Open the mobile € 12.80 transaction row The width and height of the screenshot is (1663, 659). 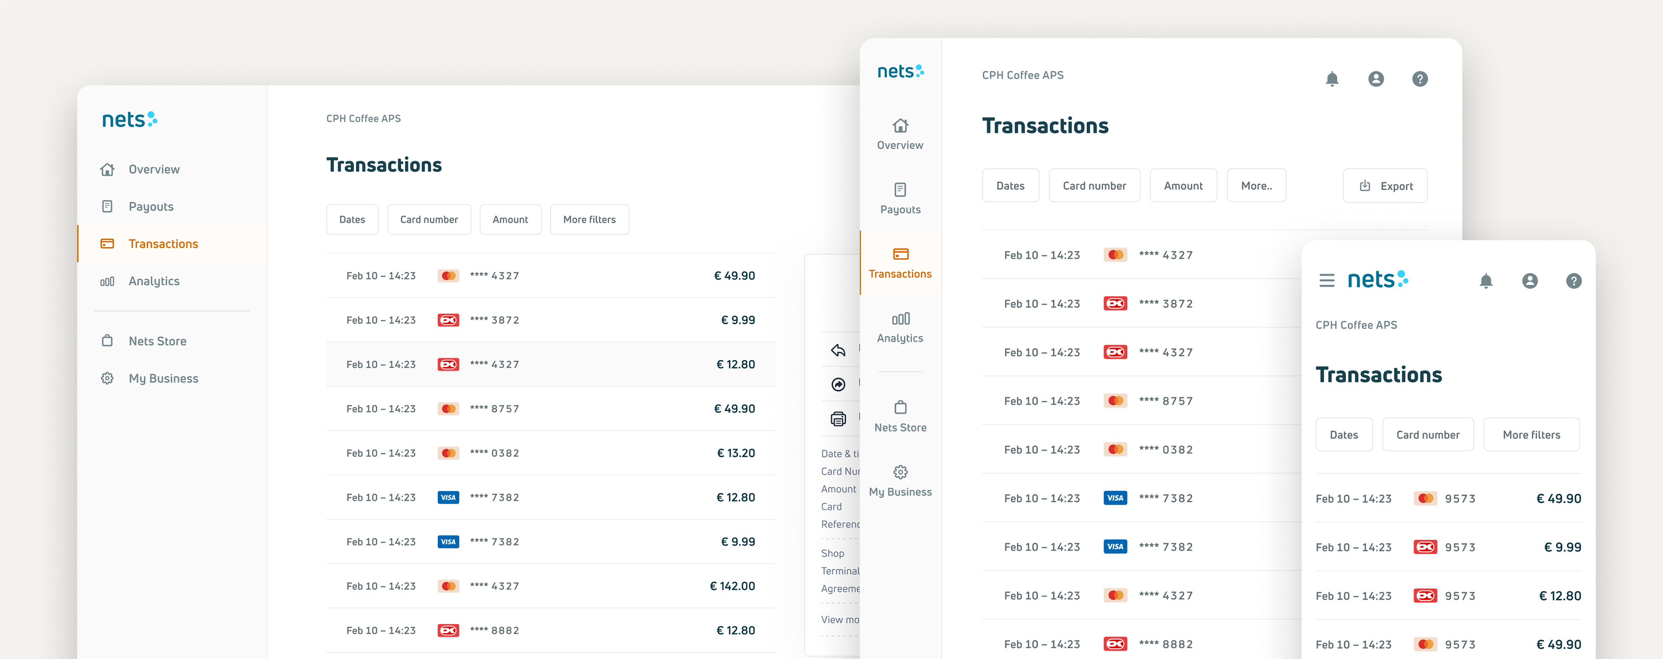pyautogui.click(x=1449, y=596)
